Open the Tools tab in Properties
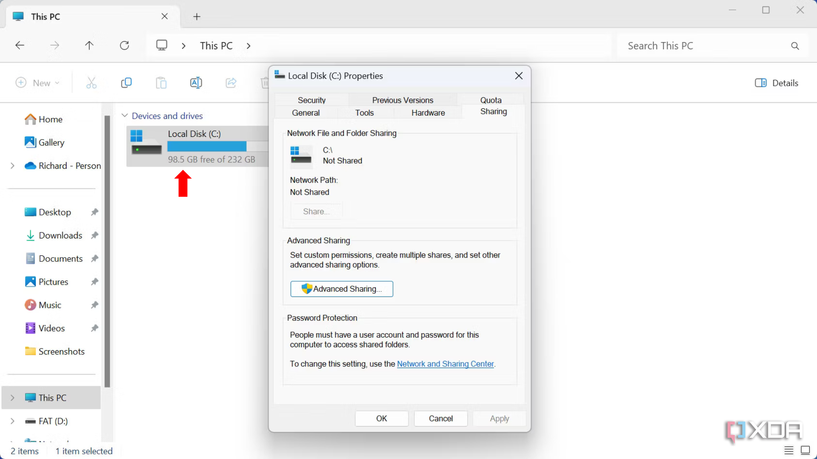The image size is (817, 459). (x=364, y=113)
